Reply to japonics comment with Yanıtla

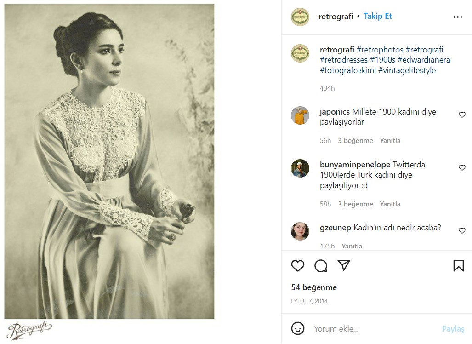390,141
